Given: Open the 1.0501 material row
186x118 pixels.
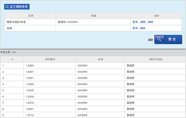Looking at the screenshot, I should coord(30,78).
